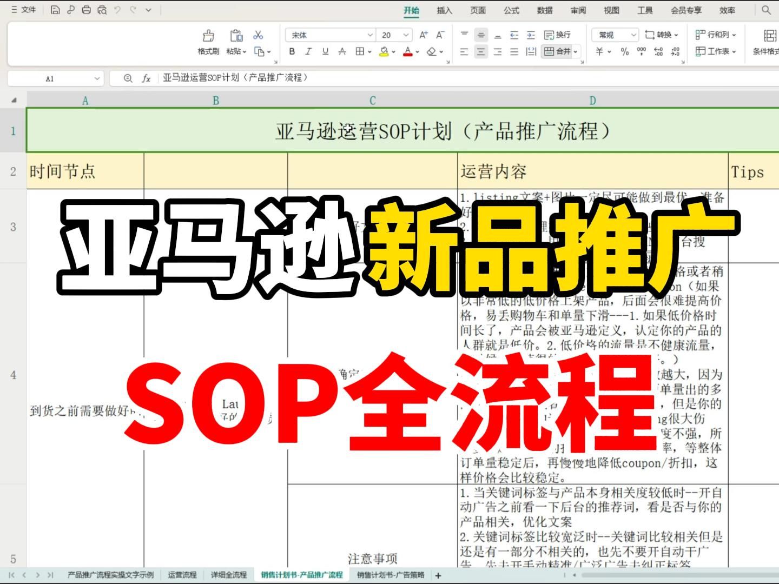Click the Distributed alignment icon
This screenshot has width=779, height=584.
531,51
